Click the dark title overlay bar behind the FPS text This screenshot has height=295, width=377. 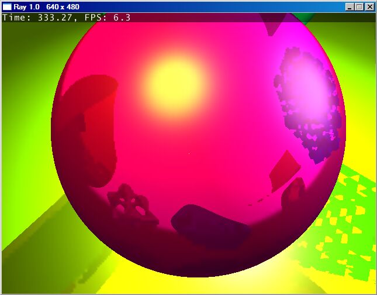tap(234, 18)
